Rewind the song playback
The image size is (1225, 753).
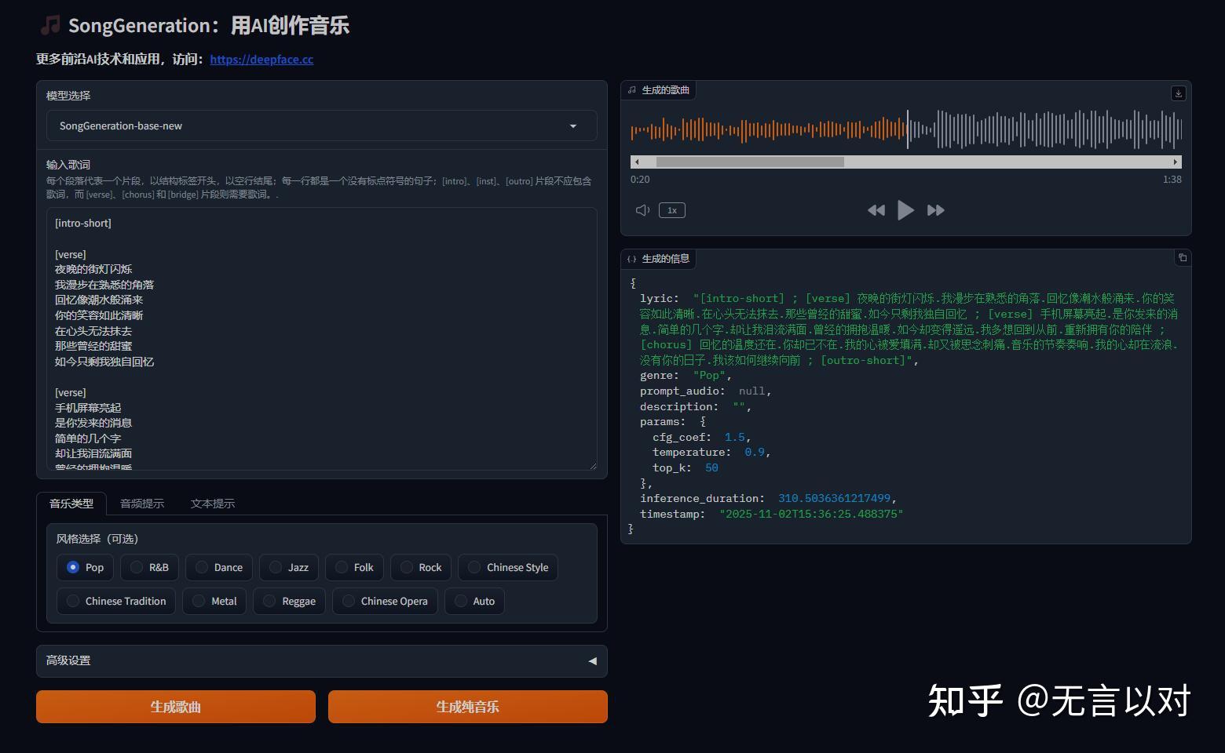coord(876,209)
